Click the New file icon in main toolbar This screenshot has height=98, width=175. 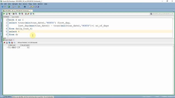tap(30, 7)
